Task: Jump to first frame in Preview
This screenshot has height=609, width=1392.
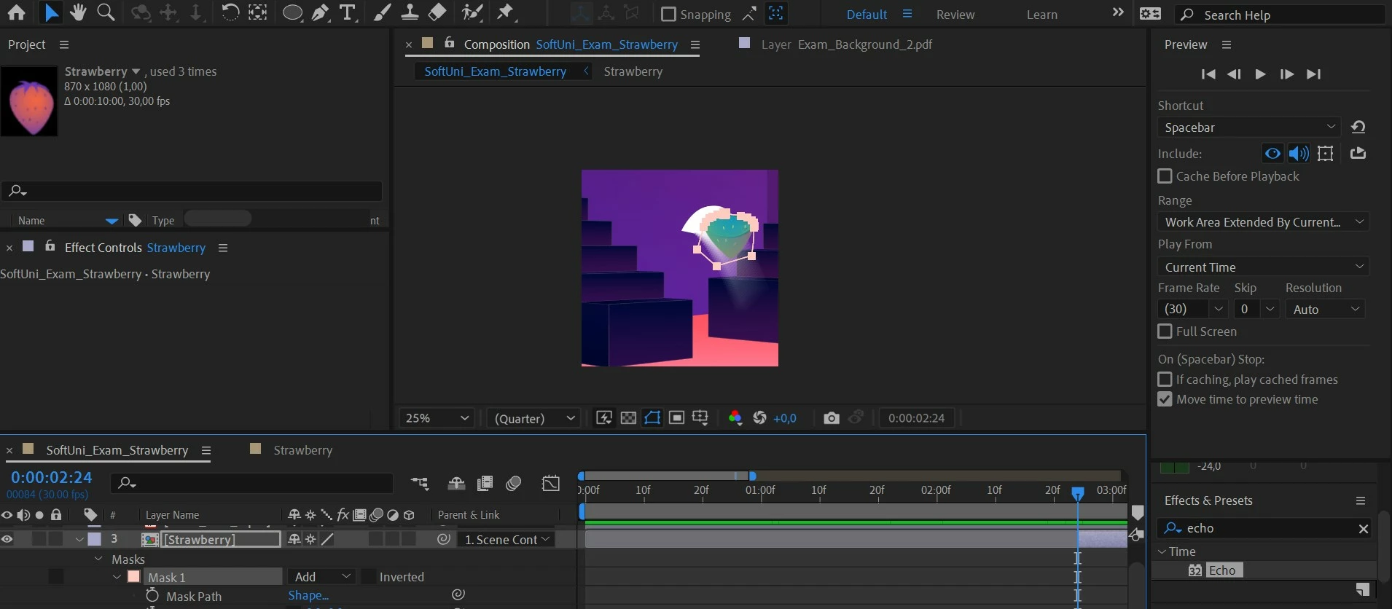Action: (1208, 74)
